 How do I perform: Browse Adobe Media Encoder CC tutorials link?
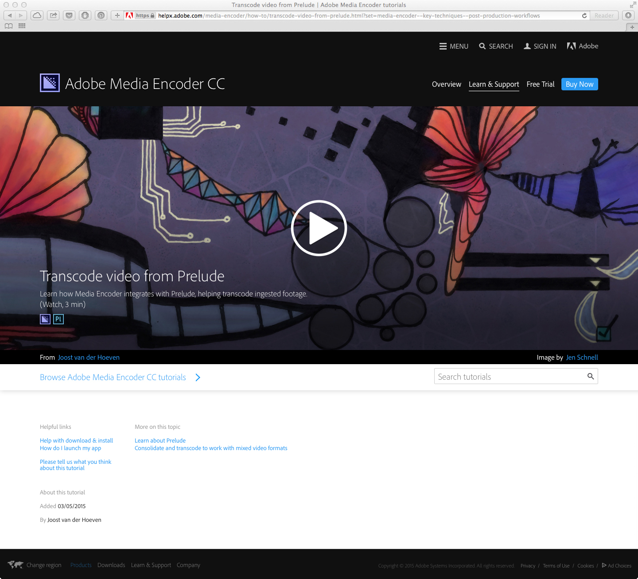pyautogui.click(x=113, y=377)
